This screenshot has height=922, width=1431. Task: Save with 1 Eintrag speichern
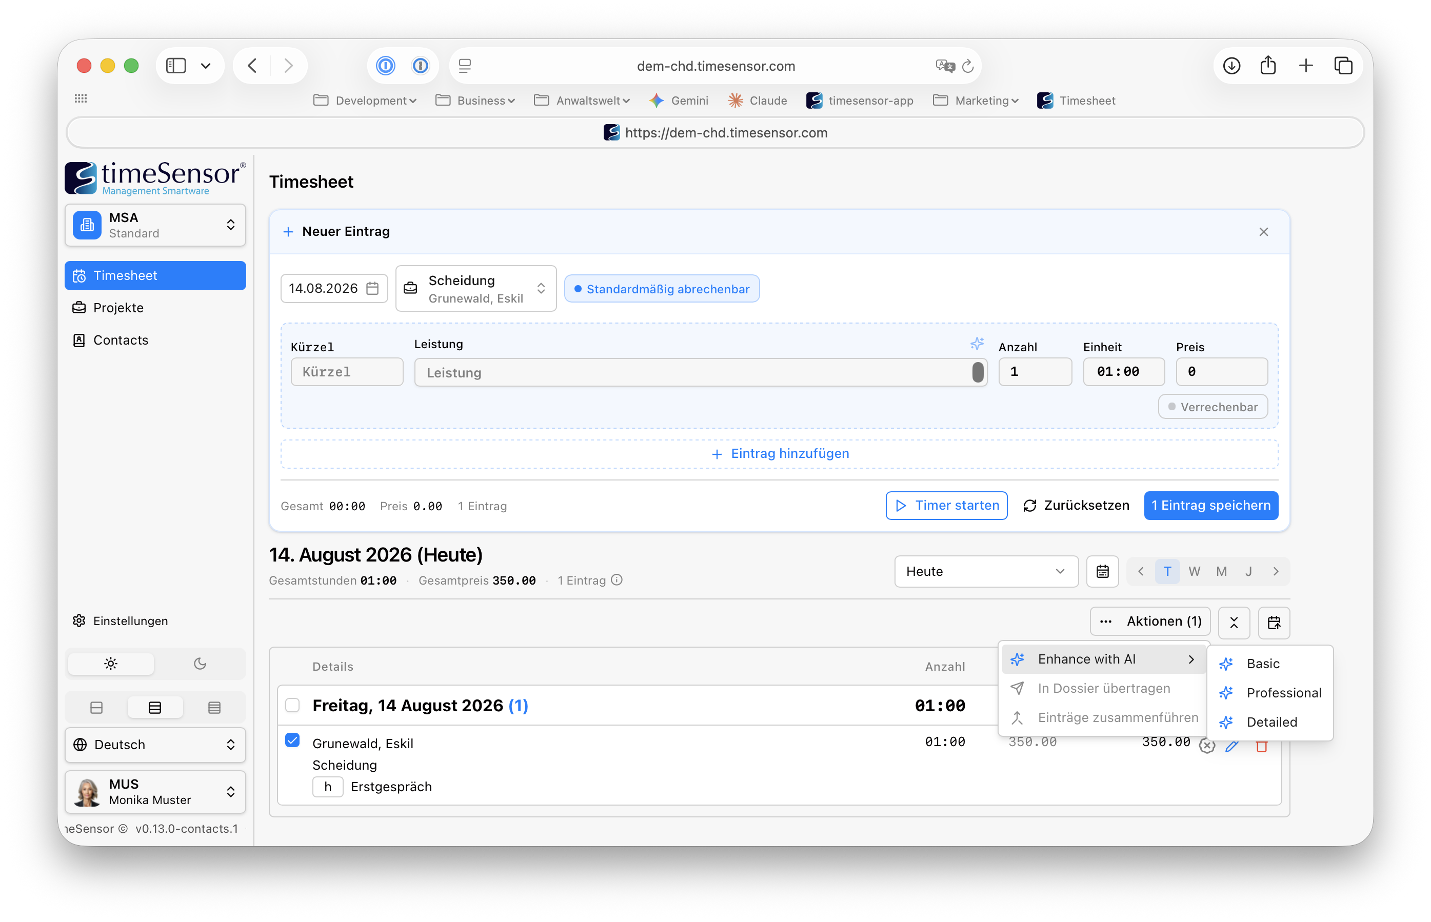coord(1210,506)
